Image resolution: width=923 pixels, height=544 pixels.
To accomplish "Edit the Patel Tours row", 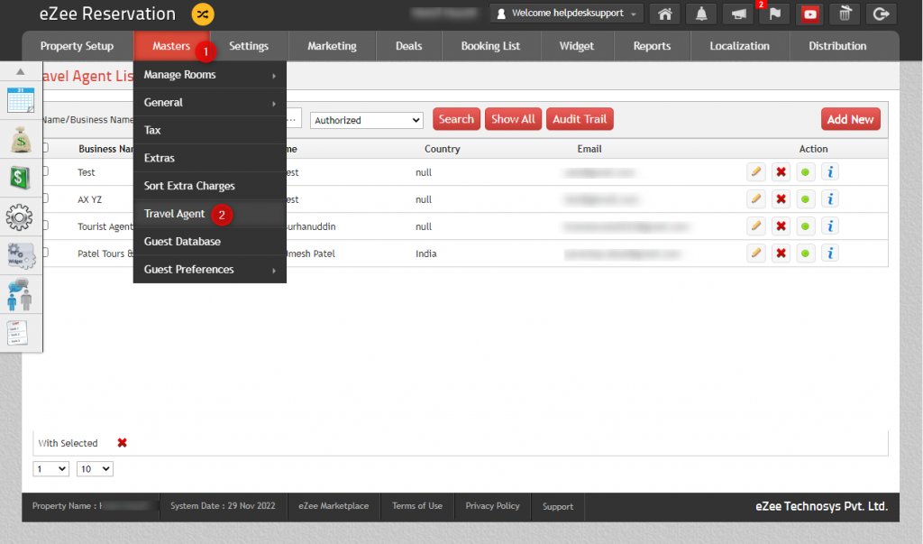I will [x=756, y=254].
